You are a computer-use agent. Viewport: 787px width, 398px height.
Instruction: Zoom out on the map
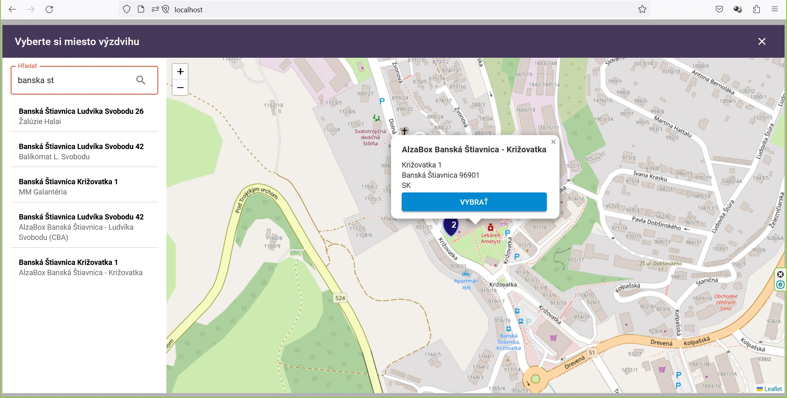[x=180, y=88]
